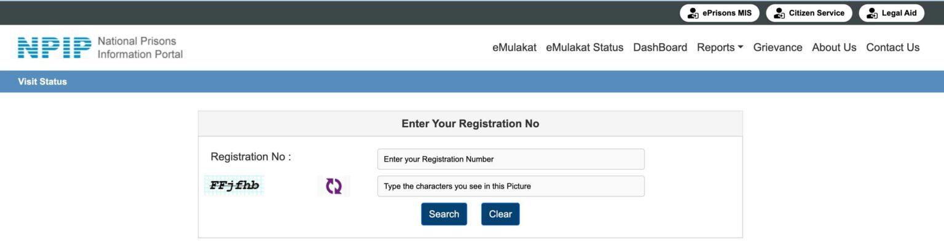The width and height of the screenshot is (944, 242).
Task: Open the DashBoard link
Action: click(x=660, y=47)
